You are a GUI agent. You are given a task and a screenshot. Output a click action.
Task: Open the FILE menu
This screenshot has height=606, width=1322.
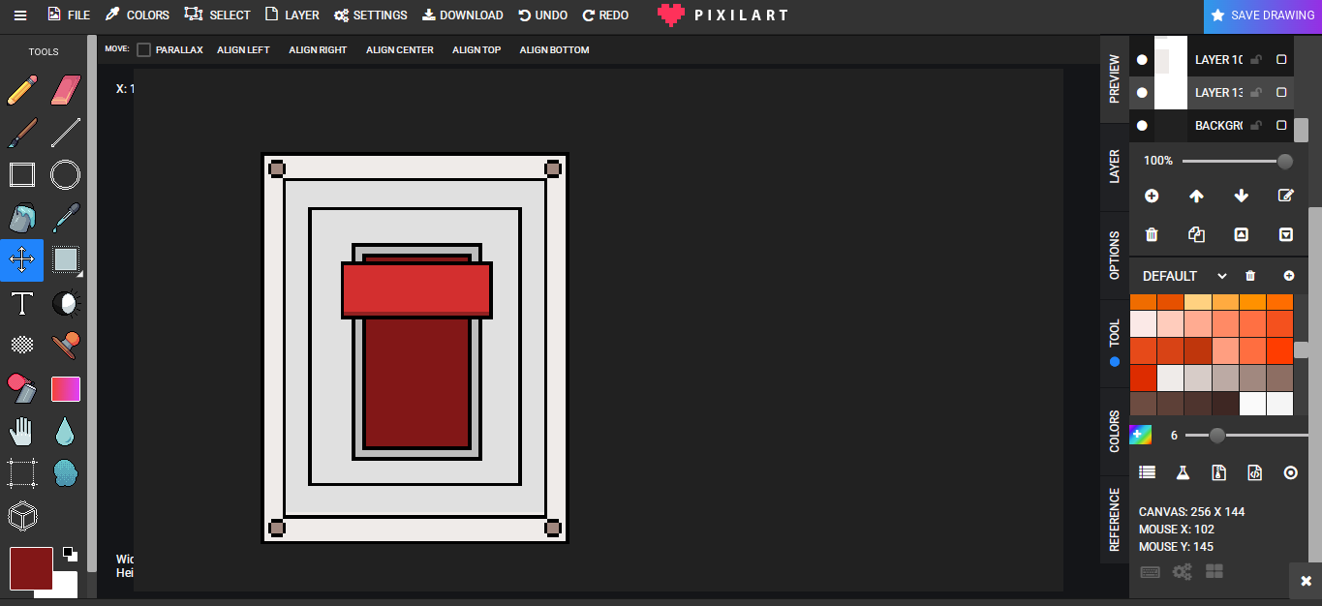[x=68, y=15]
